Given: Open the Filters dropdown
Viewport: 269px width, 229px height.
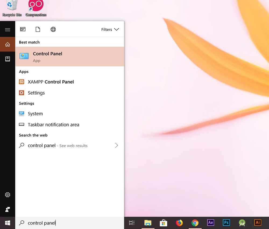Looking at the screenshot, I should click(110, 30).
